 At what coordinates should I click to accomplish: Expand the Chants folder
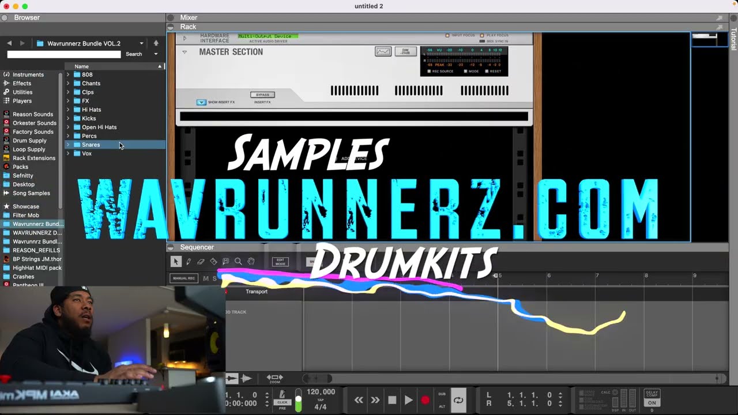click(68, 84)
